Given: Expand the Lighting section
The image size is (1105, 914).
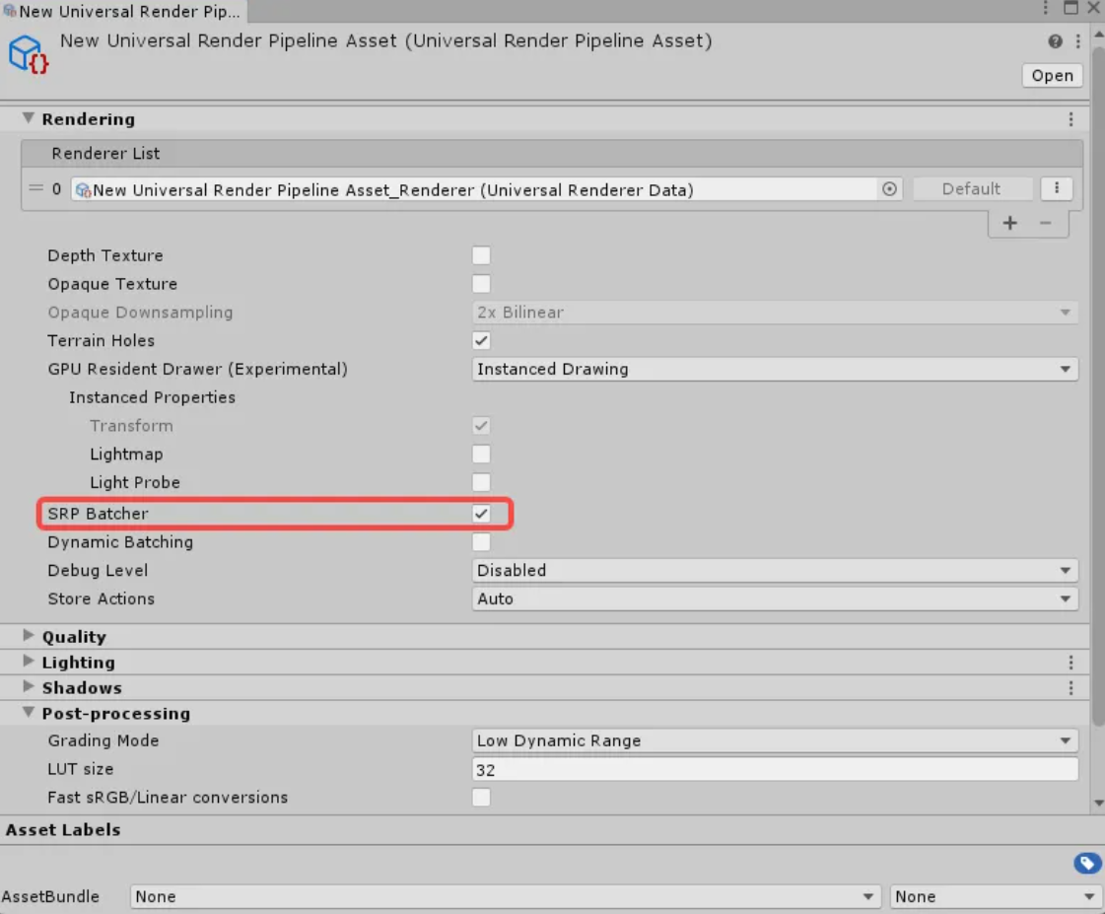Looking at the screenshot, I should pyautogui.click(x=29, y=661).
